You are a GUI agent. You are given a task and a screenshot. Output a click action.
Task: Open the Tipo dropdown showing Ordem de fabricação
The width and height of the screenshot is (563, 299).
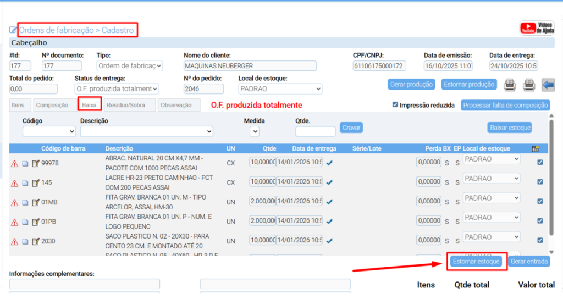pyautogui.click(x=129, y=66)
